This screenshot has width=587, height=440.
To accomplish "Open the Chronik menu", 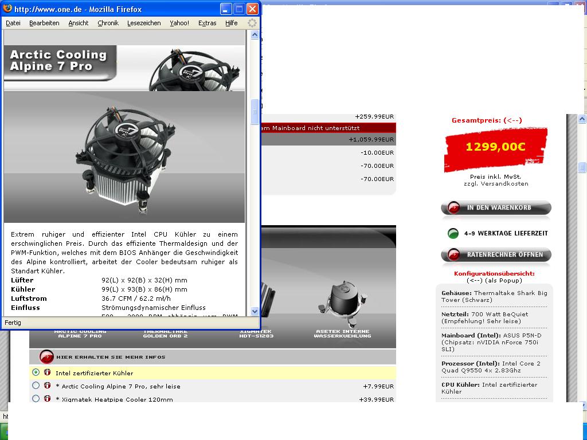I will click(x=108, y=23).
